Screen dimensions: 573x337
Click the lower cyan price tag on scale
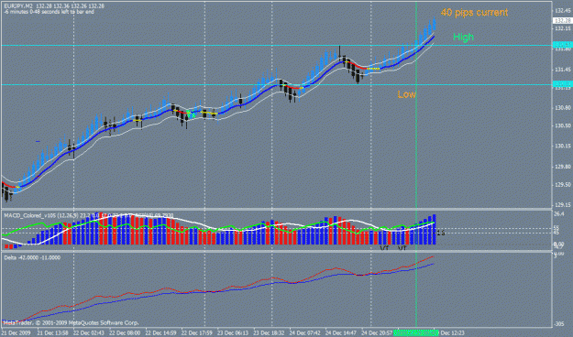click(562, 83)
